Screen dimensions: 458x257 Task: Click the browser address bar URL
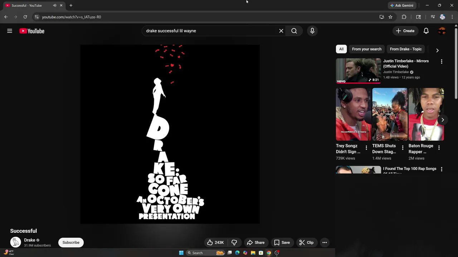71,17
